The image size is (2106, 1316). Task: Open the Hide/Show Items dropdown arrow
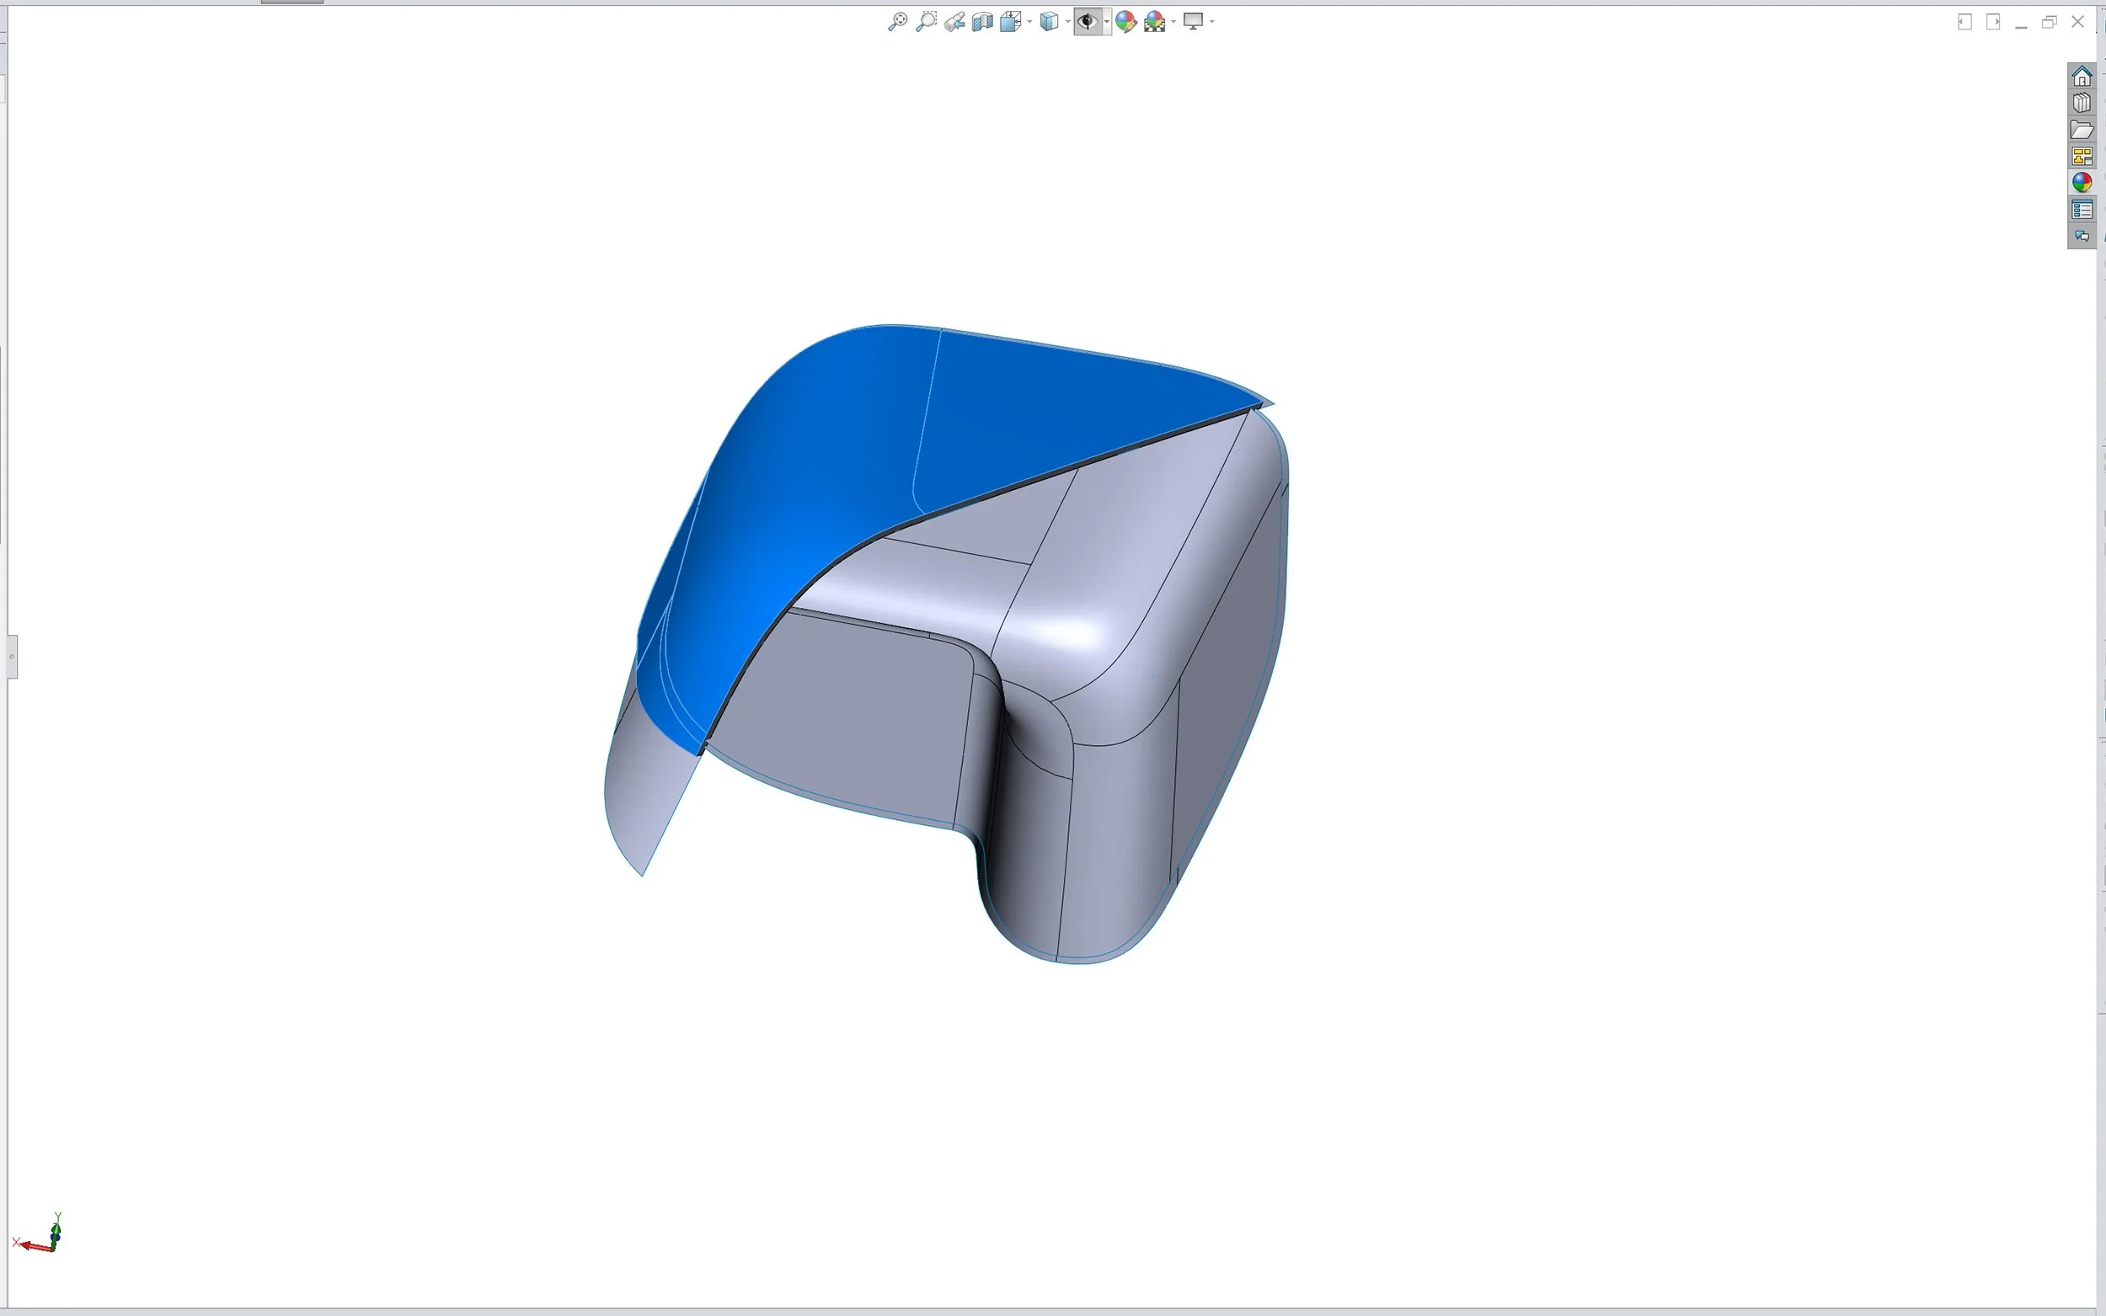pos(1106,22)
